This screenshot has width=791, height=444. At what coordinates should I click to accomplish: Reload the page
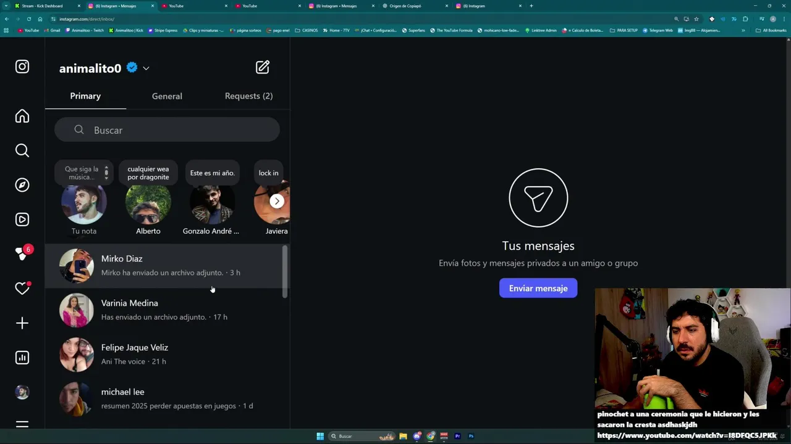pos(29,19)
